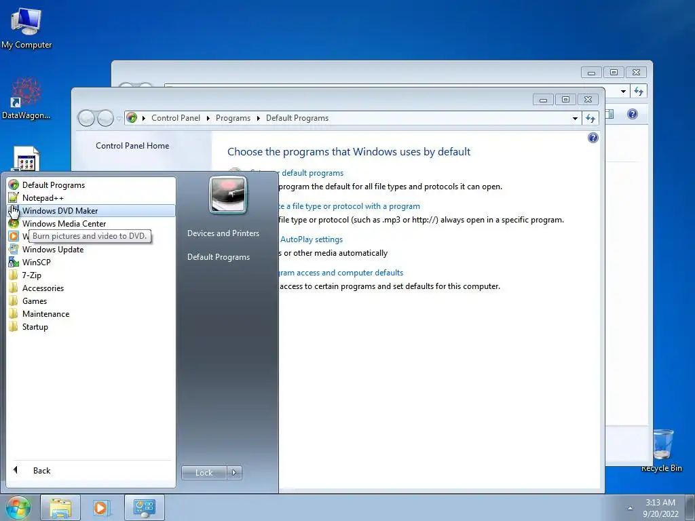
Task: Click the Forward navigation button in Default Programs window
Action: [105, 118]
